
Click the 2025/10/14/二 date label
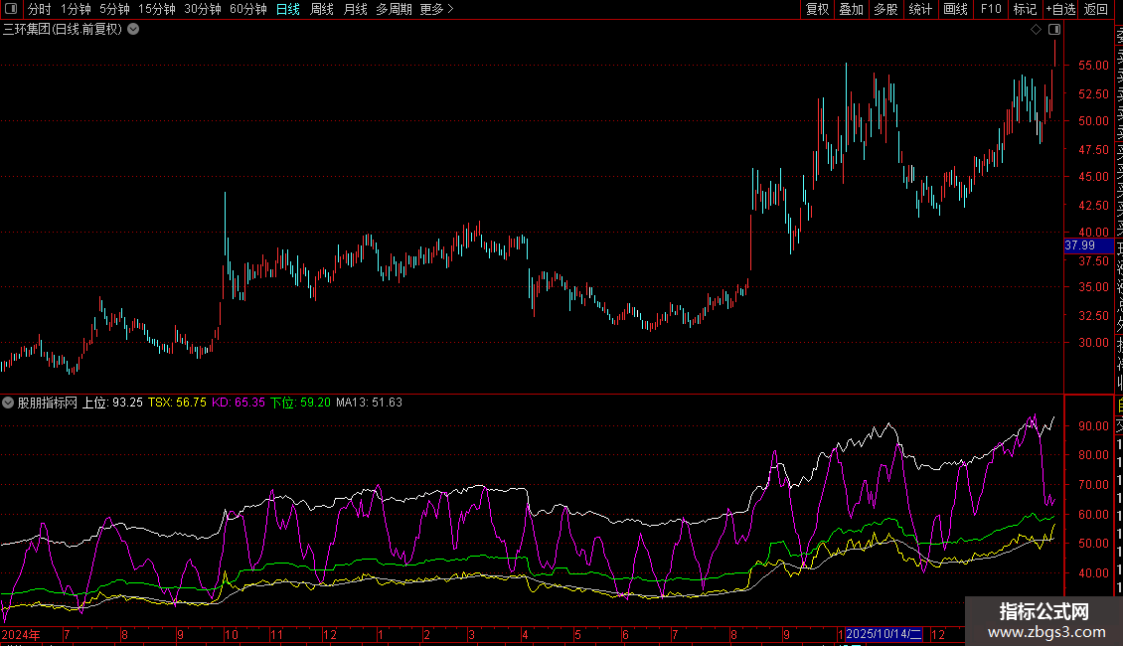pos(883,634)
